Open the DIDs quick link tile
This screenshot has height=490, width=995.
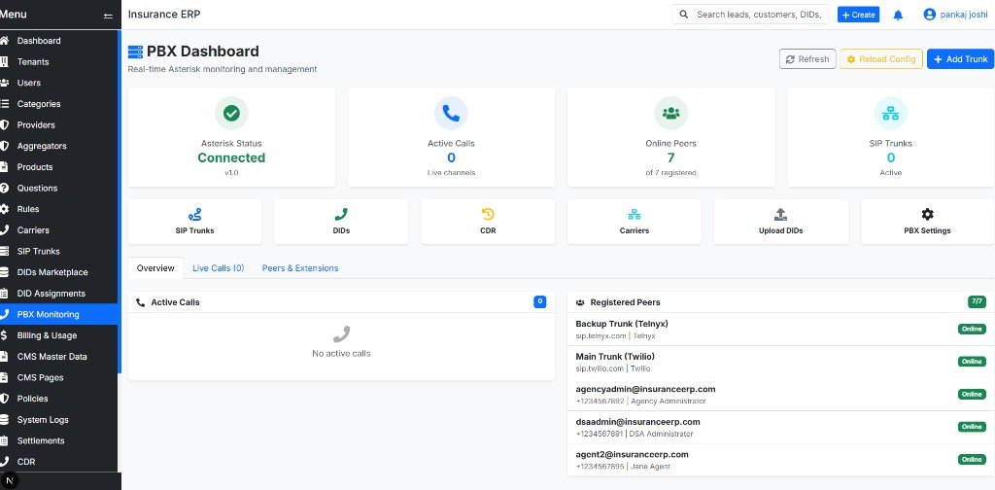(x=341, y=222)
